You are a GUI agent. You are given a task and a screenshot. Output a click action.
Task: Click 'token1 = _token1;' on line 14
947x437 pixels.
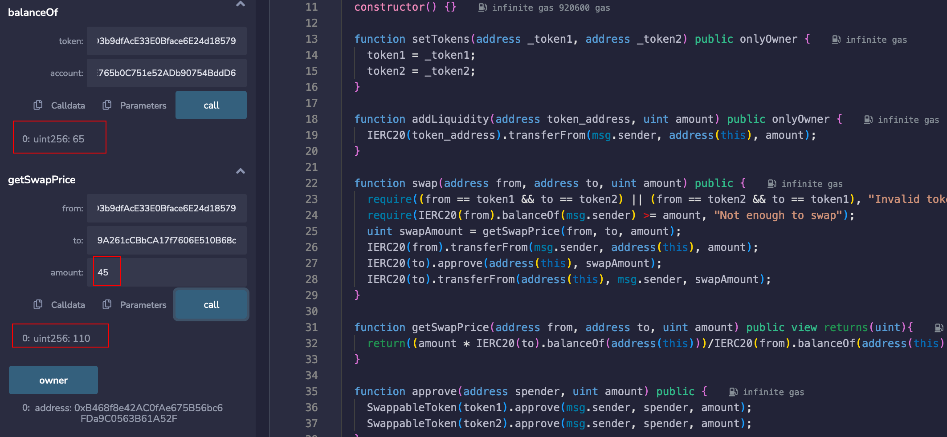(x=421, y=55)
